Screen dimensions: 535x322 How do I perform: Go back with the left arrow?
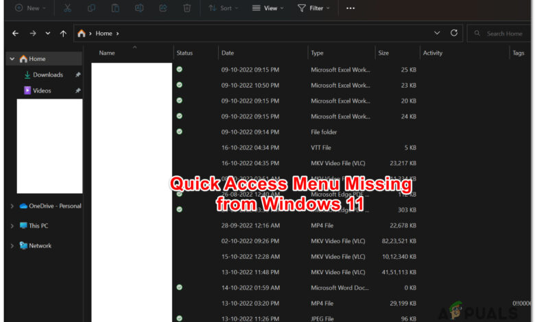point(15,34)
